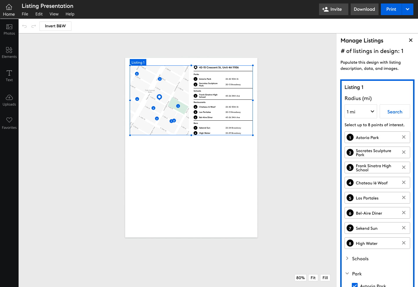Open the File menu
The width and height of the screenshot is (418, 287).
pyautogui.click(x=25, y=14)
